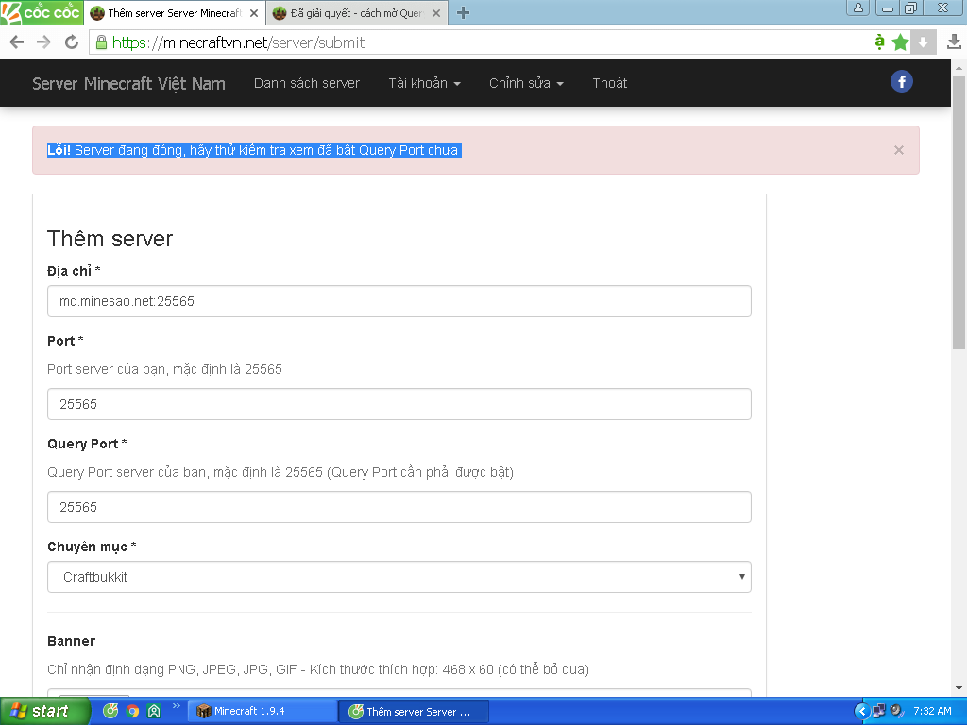
Task: Click the 'Thêm server' heading
Action: point(110,239)
